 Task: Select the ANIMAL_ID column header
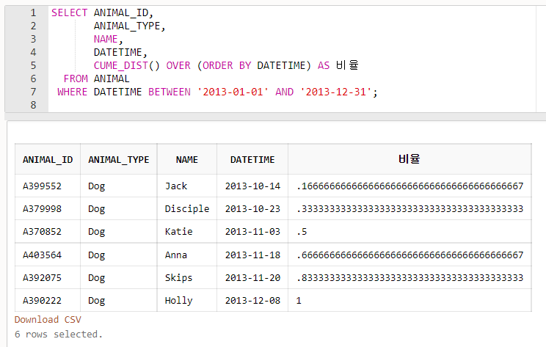(x=48, y=160)
